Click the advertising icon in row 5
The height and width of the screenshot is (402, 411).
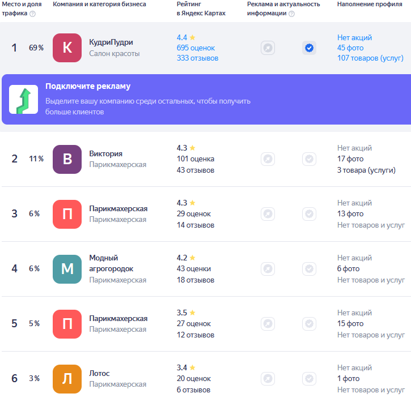point(268,324)
